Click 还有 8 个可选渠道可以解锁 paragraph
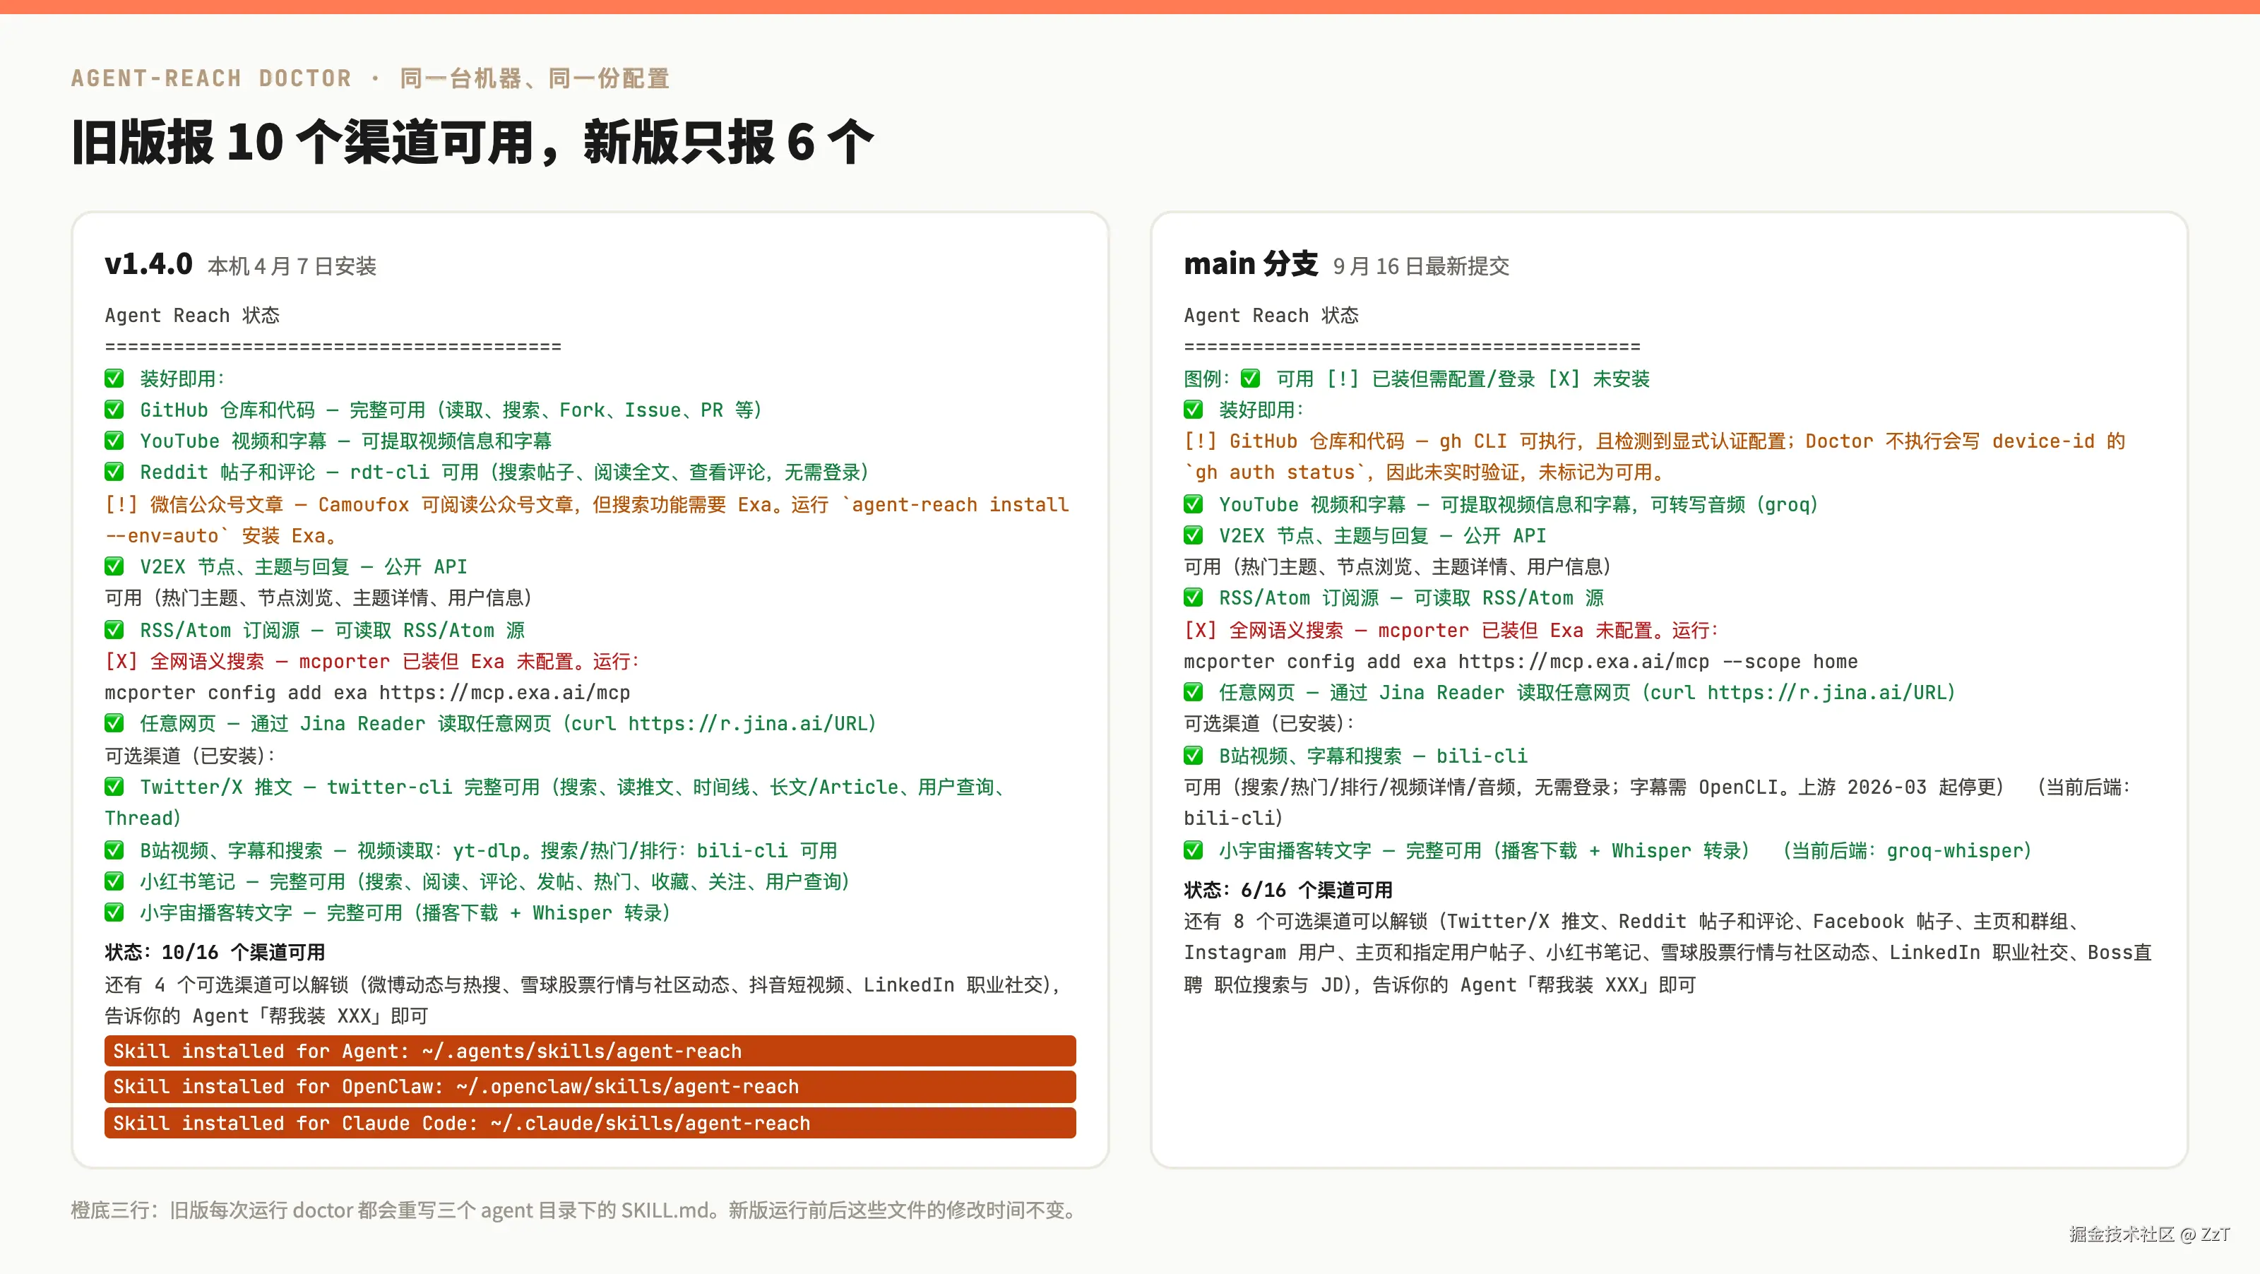The image size is (2260, 1274). click(1667, 953)
